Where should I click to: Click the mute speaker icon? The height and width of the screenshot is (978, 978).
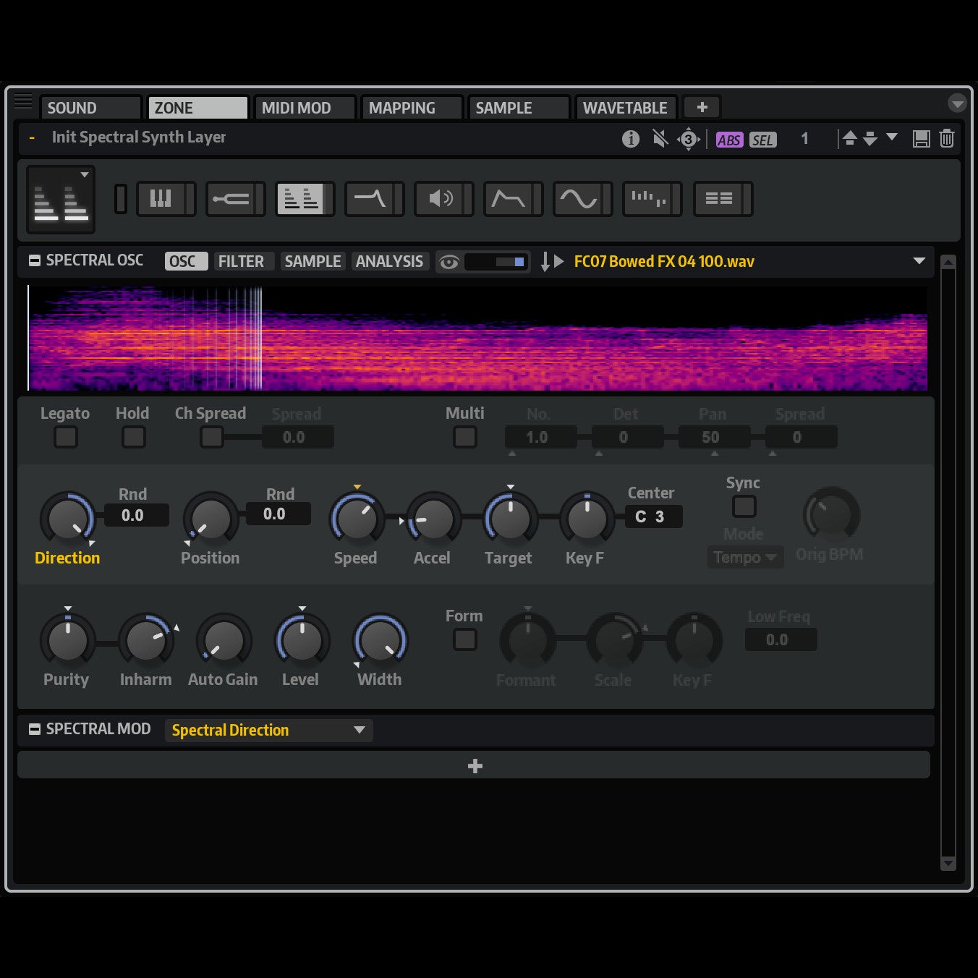[x=660, y=139]
